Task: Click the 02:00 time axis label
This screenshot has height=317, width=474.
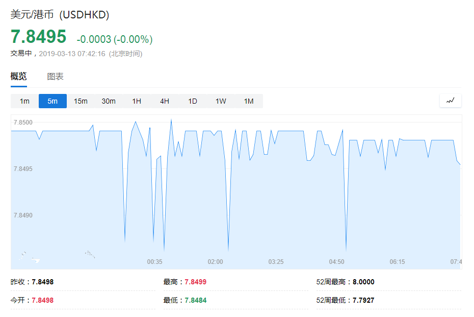Action: pyautogui.click(x=215, y=261)
